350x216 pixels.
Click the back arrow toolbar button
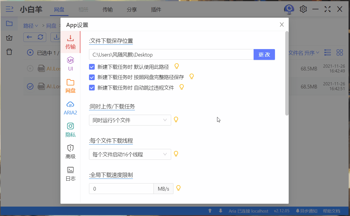point(30,37)
